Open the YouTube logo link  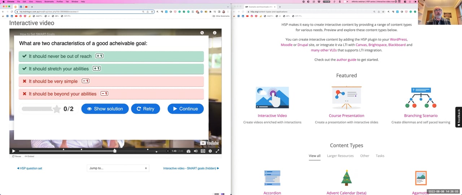coord(209,143)
